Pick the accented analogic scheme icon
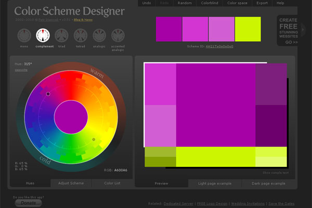312x208 pixels. [x=119, y=35]
